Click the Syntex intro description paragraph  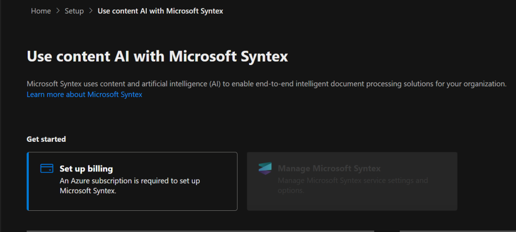266,84
